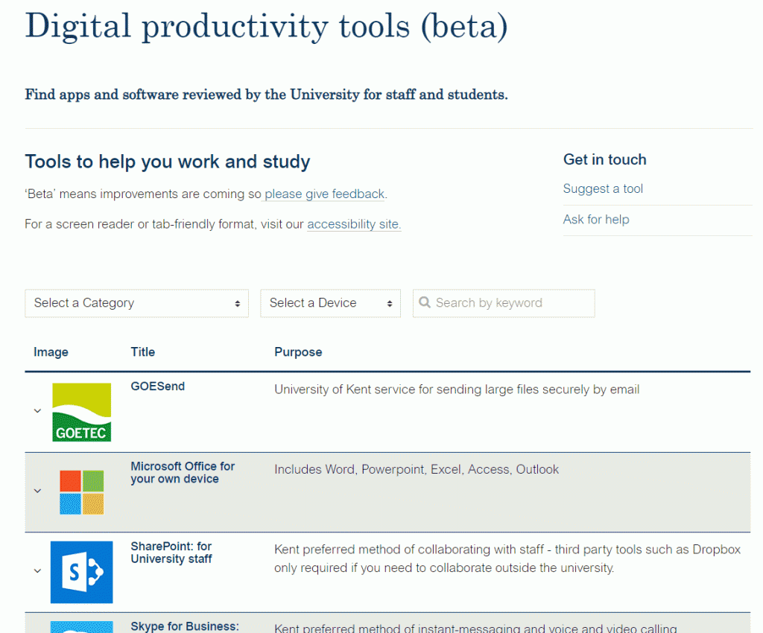The image size is (763, 633).
Task: Sort by the Title column header
Action: click(x=143, y=352)
